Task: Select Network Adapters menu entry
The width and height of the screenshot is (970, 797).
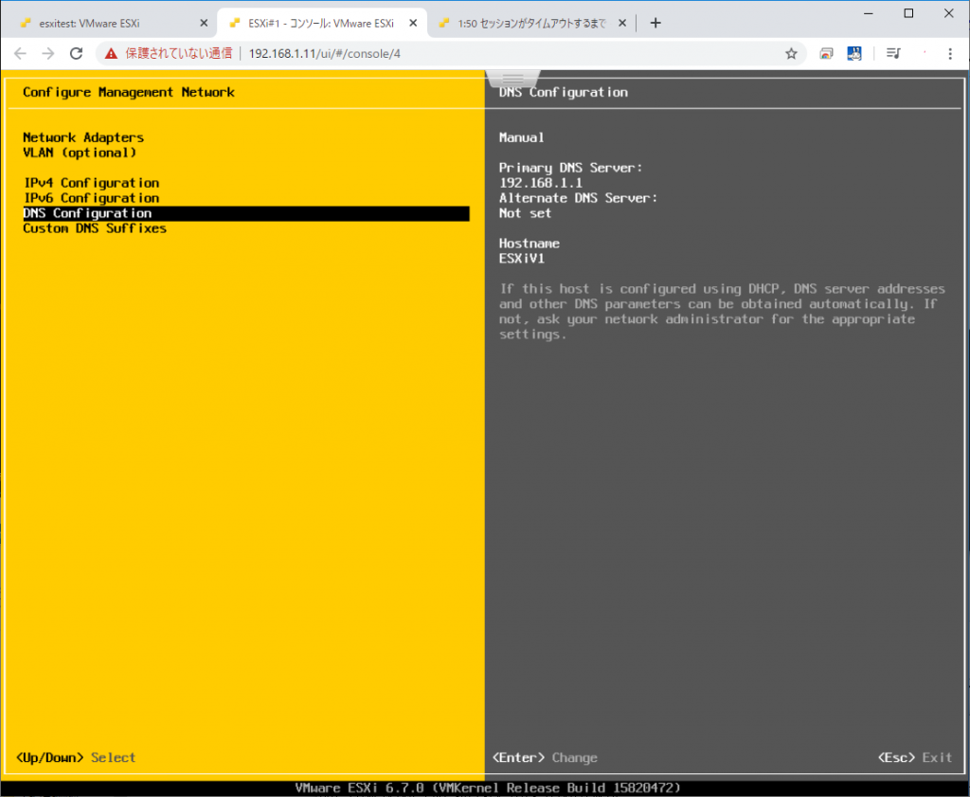Action: 83,137
